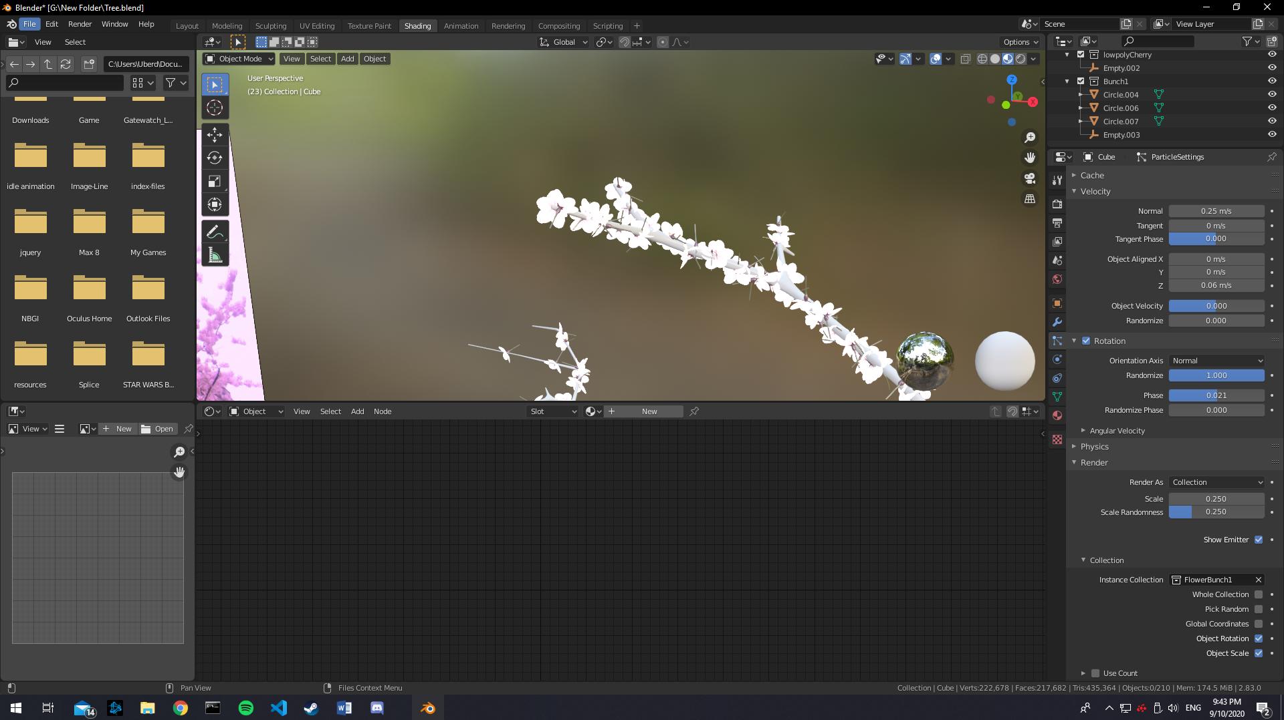Enable Whole Collection option
1284x720 pixels.
[1259, 594]
